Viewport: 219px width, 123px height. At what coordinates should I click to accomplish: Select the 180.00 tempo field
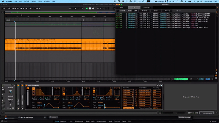click(x=14, y=8)
